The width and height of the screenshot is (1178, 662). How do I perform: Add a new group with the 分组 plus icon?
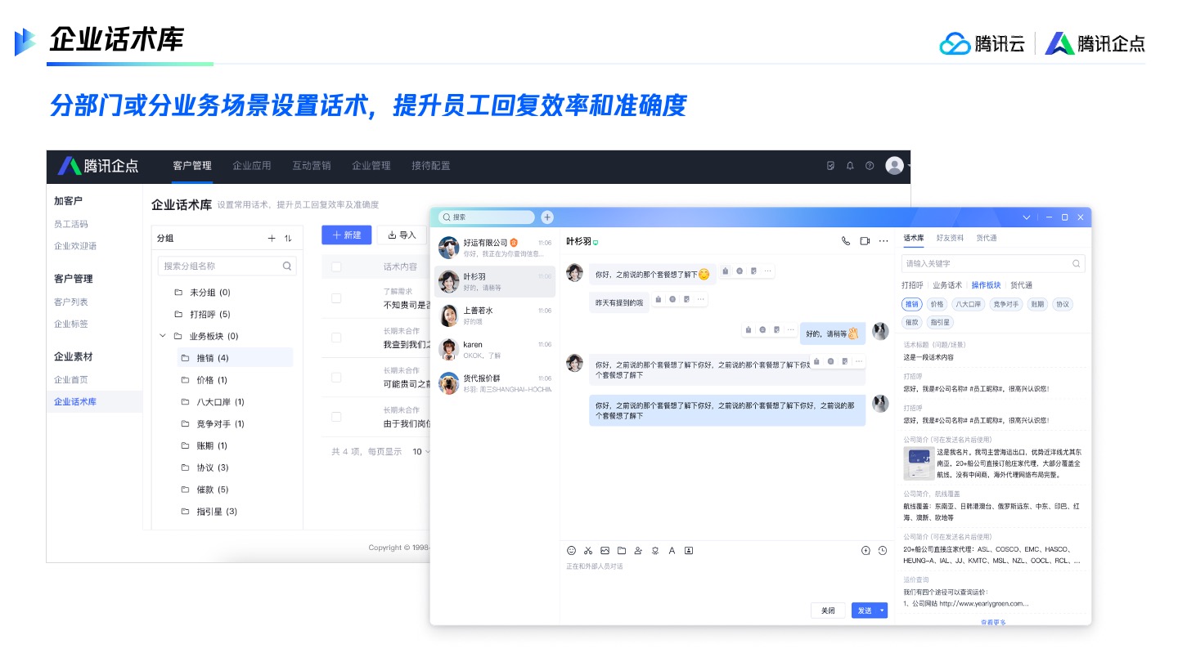[272, 239]
